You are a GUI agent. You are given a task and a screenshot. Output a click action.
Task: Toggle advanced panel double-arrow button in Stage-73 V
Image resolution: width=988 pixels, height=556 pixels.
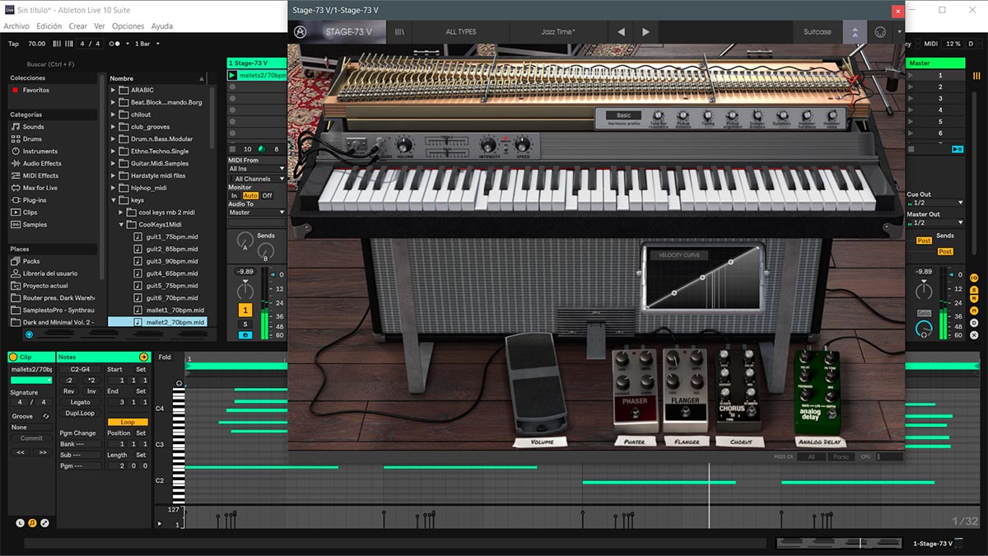click(x=855, y=32)
